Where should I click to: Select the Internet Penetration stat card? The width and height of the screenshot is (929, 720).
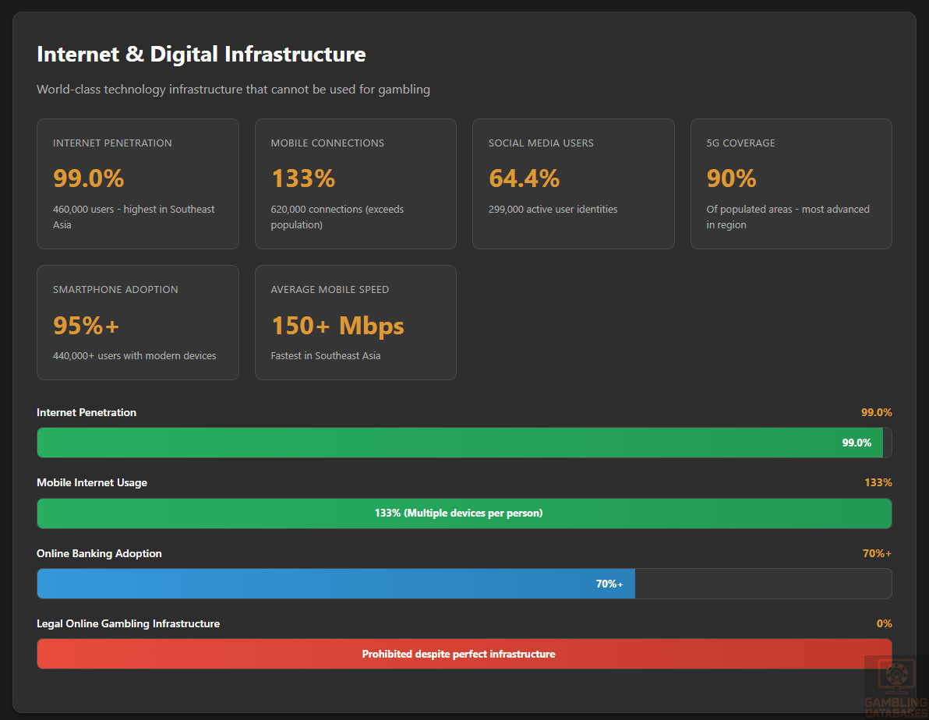click(x=137, y=184)
